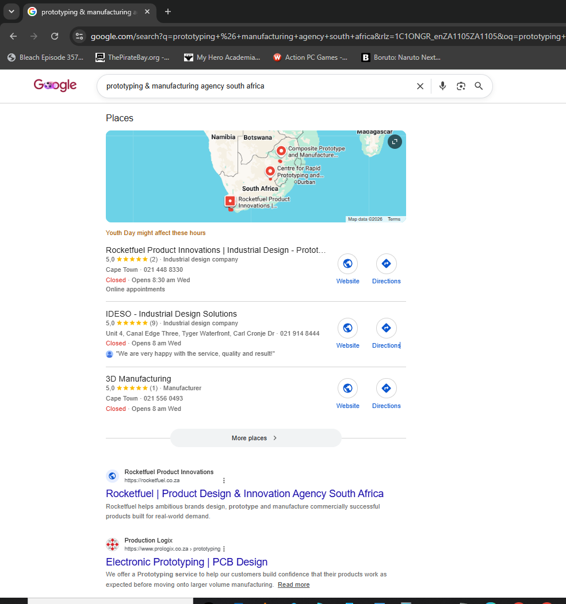
Task: Open ThePirateBay.org bookmark
Action: pos(132,57)
